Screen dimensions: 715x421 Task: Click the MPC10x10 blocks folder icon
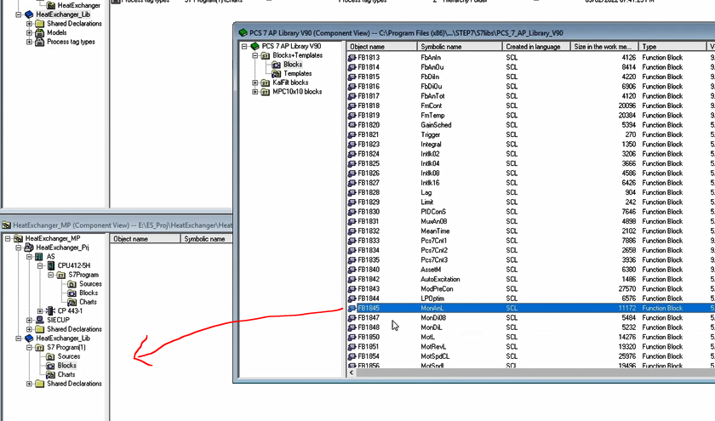[266, 92]
